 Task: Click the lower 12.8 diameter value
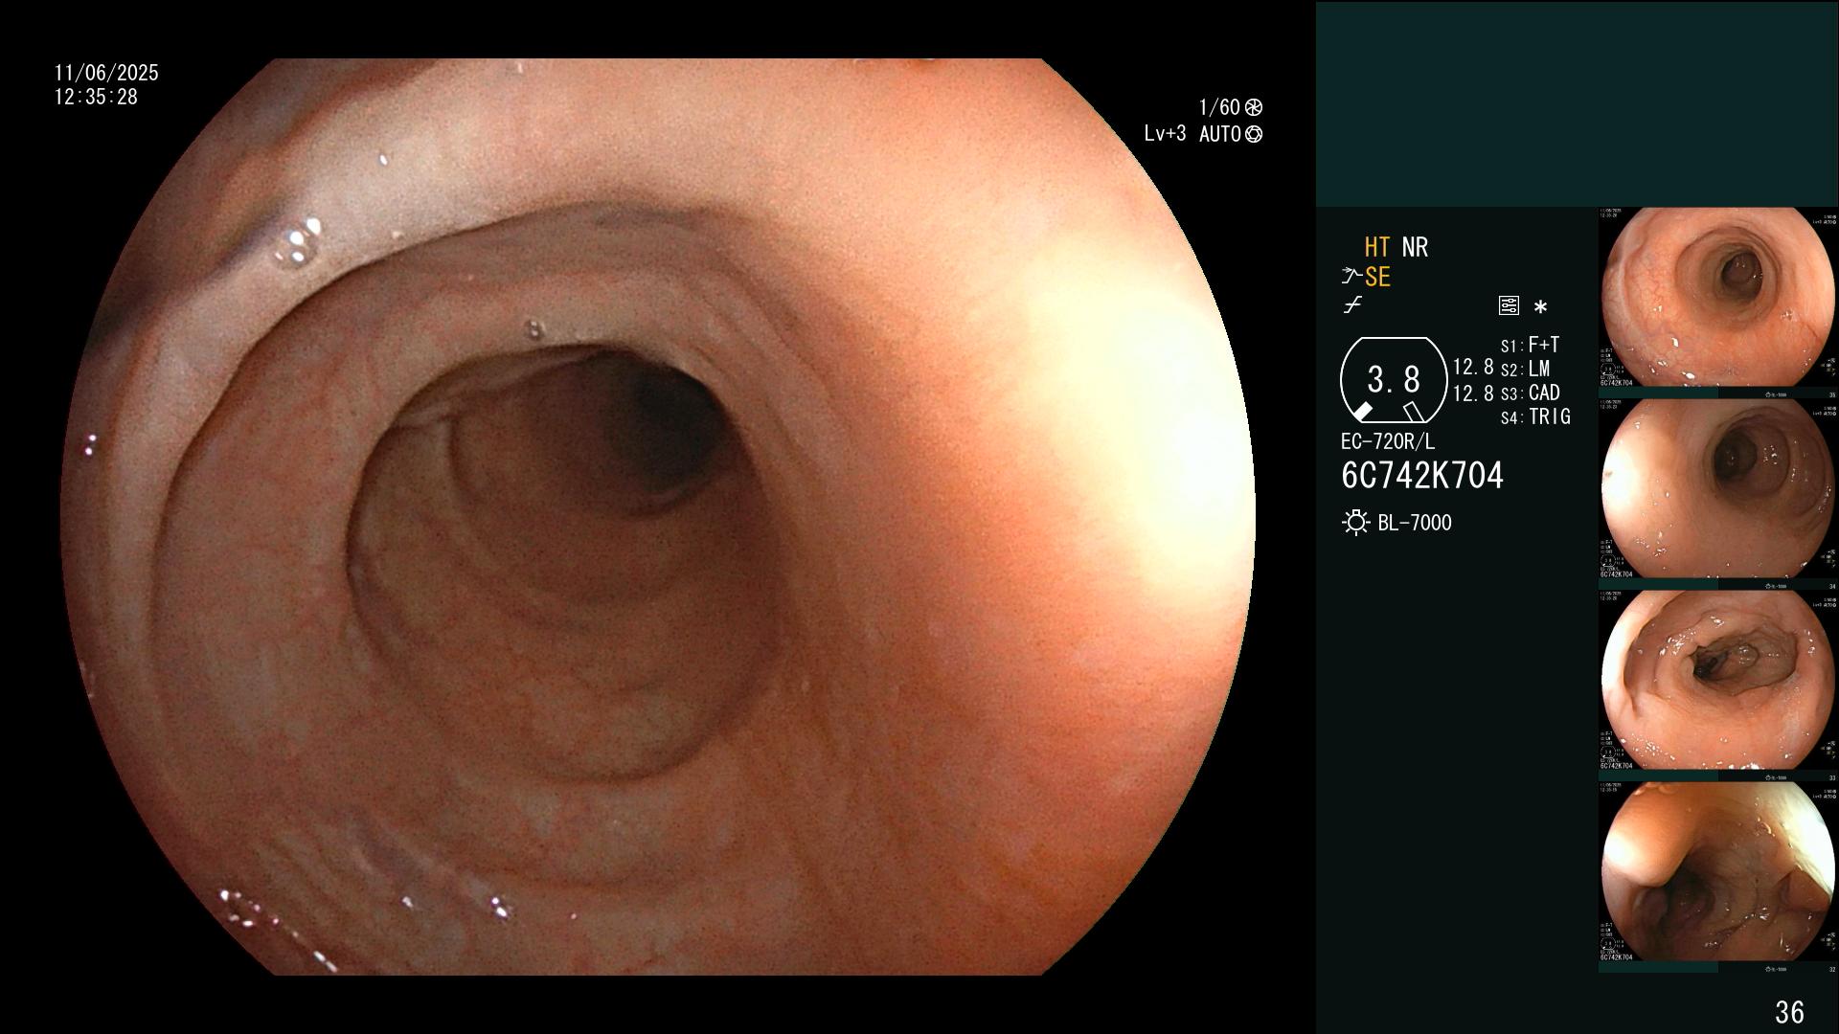(x=1473, y=393)
